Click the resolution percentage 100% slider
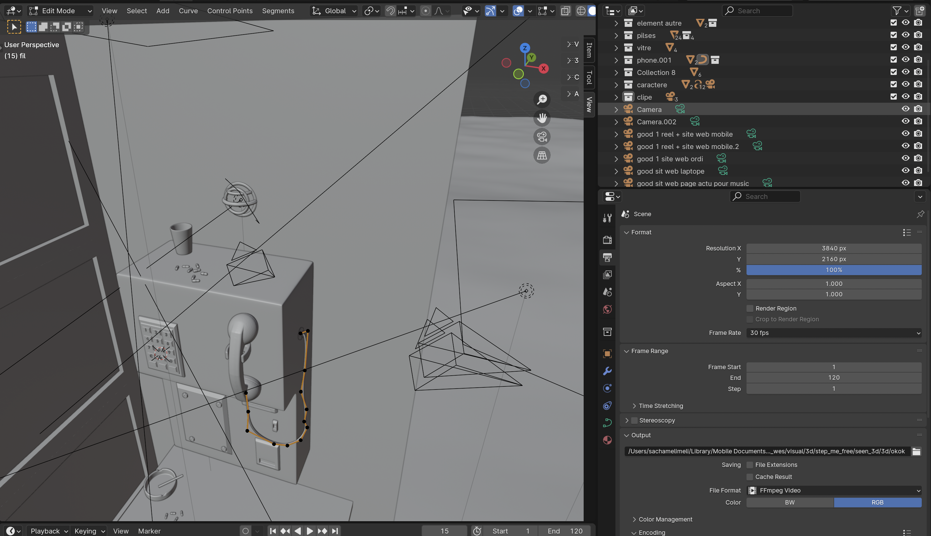The height and width of the screenshot is (536, 931). click(834, 270)
